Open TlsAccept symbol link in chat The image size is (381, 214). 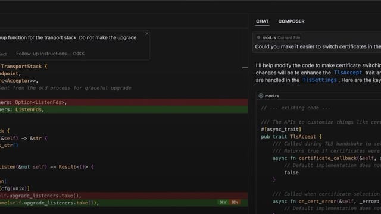pos(348,73)
